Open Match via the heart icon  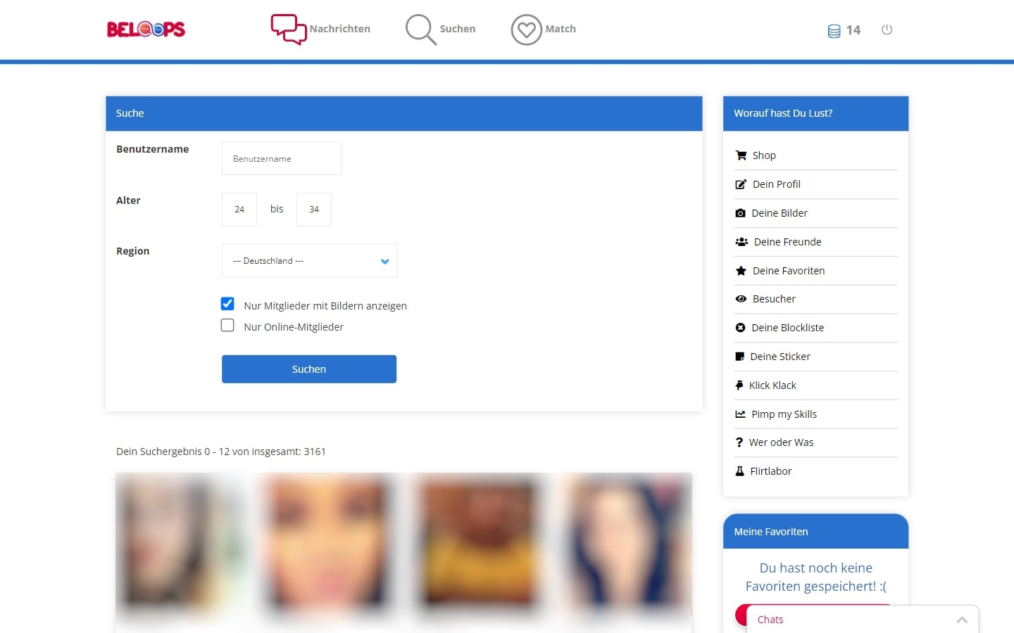click(525, 29)
